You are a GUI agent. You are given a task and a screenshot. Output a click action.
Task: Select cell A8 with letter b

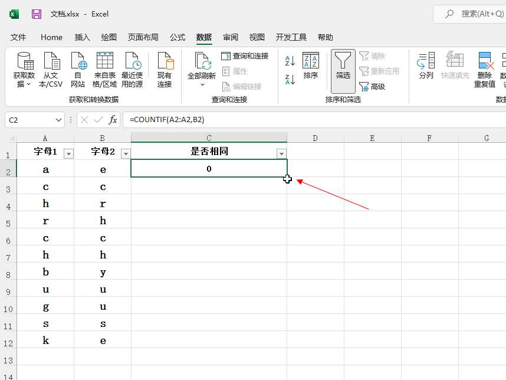(x=45, y=271)
